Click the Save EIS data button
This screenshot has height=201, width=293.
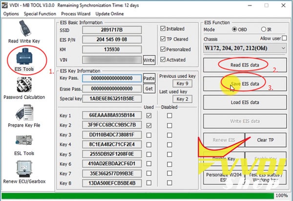coord(245,84)
